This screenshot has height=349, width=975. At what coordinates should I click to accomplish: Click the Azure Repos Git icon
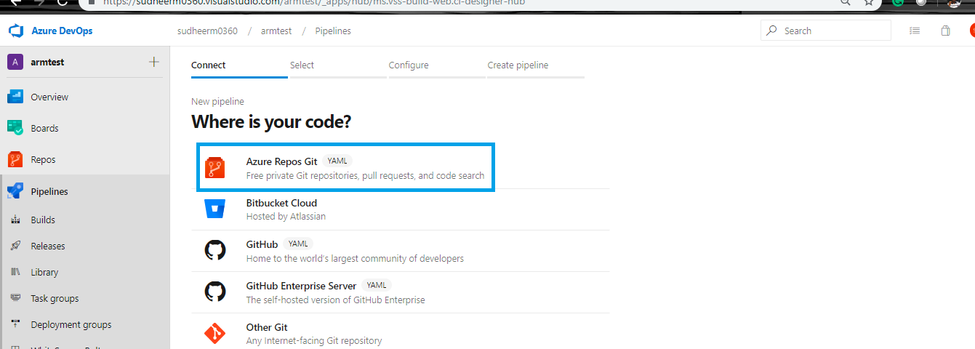pos(214,168)
